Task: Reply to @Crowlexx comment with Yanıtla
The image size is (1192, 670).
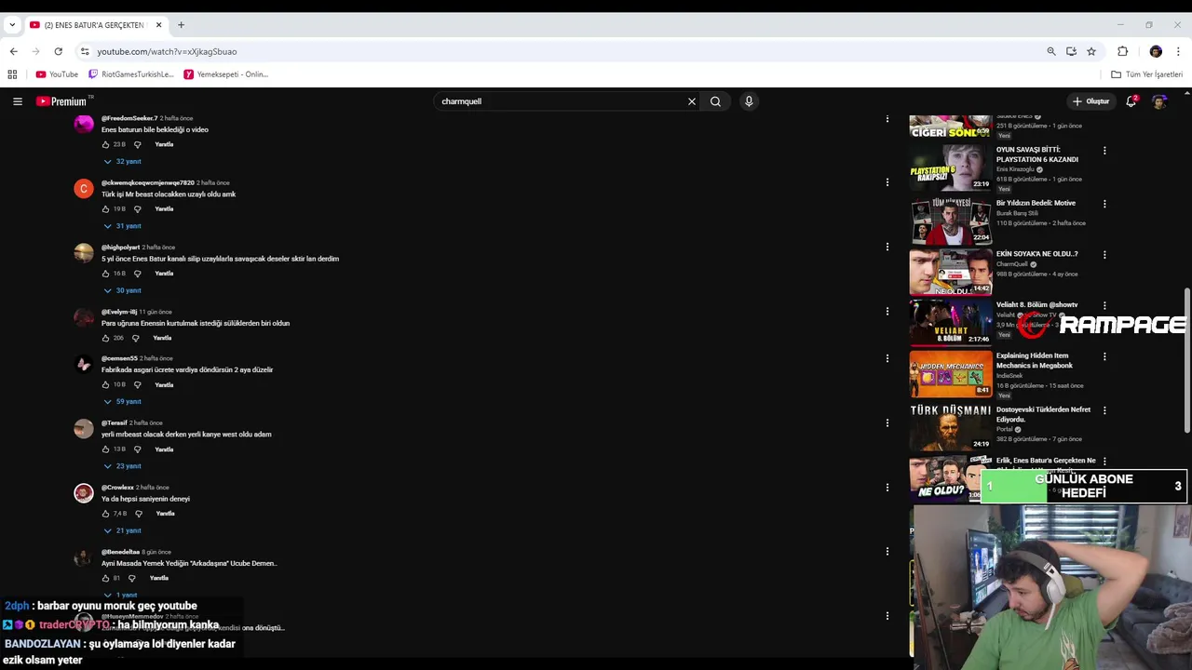Action: (x=165, y=514)
